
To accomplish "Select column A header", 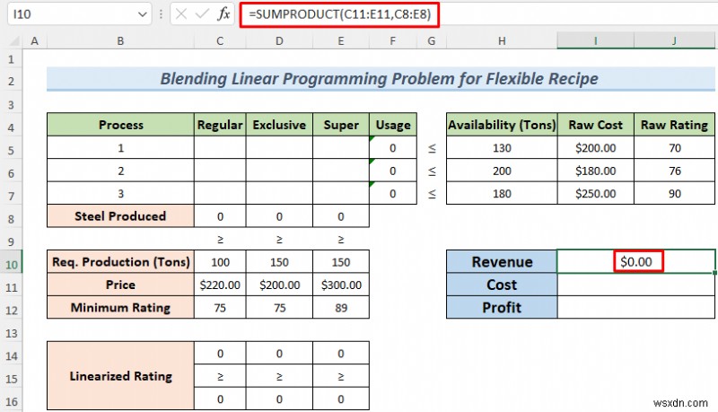I will (34, 41).
